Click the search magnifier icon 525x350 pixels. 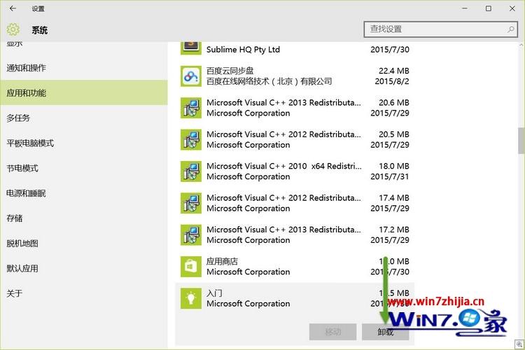[510, 29]
